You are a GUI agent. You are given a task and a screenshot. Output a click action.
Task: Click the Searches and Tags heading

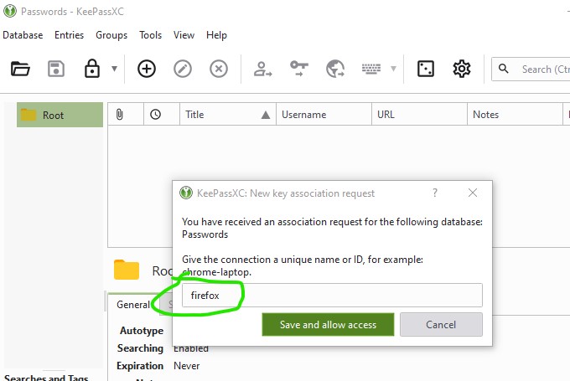coord(46,378)
